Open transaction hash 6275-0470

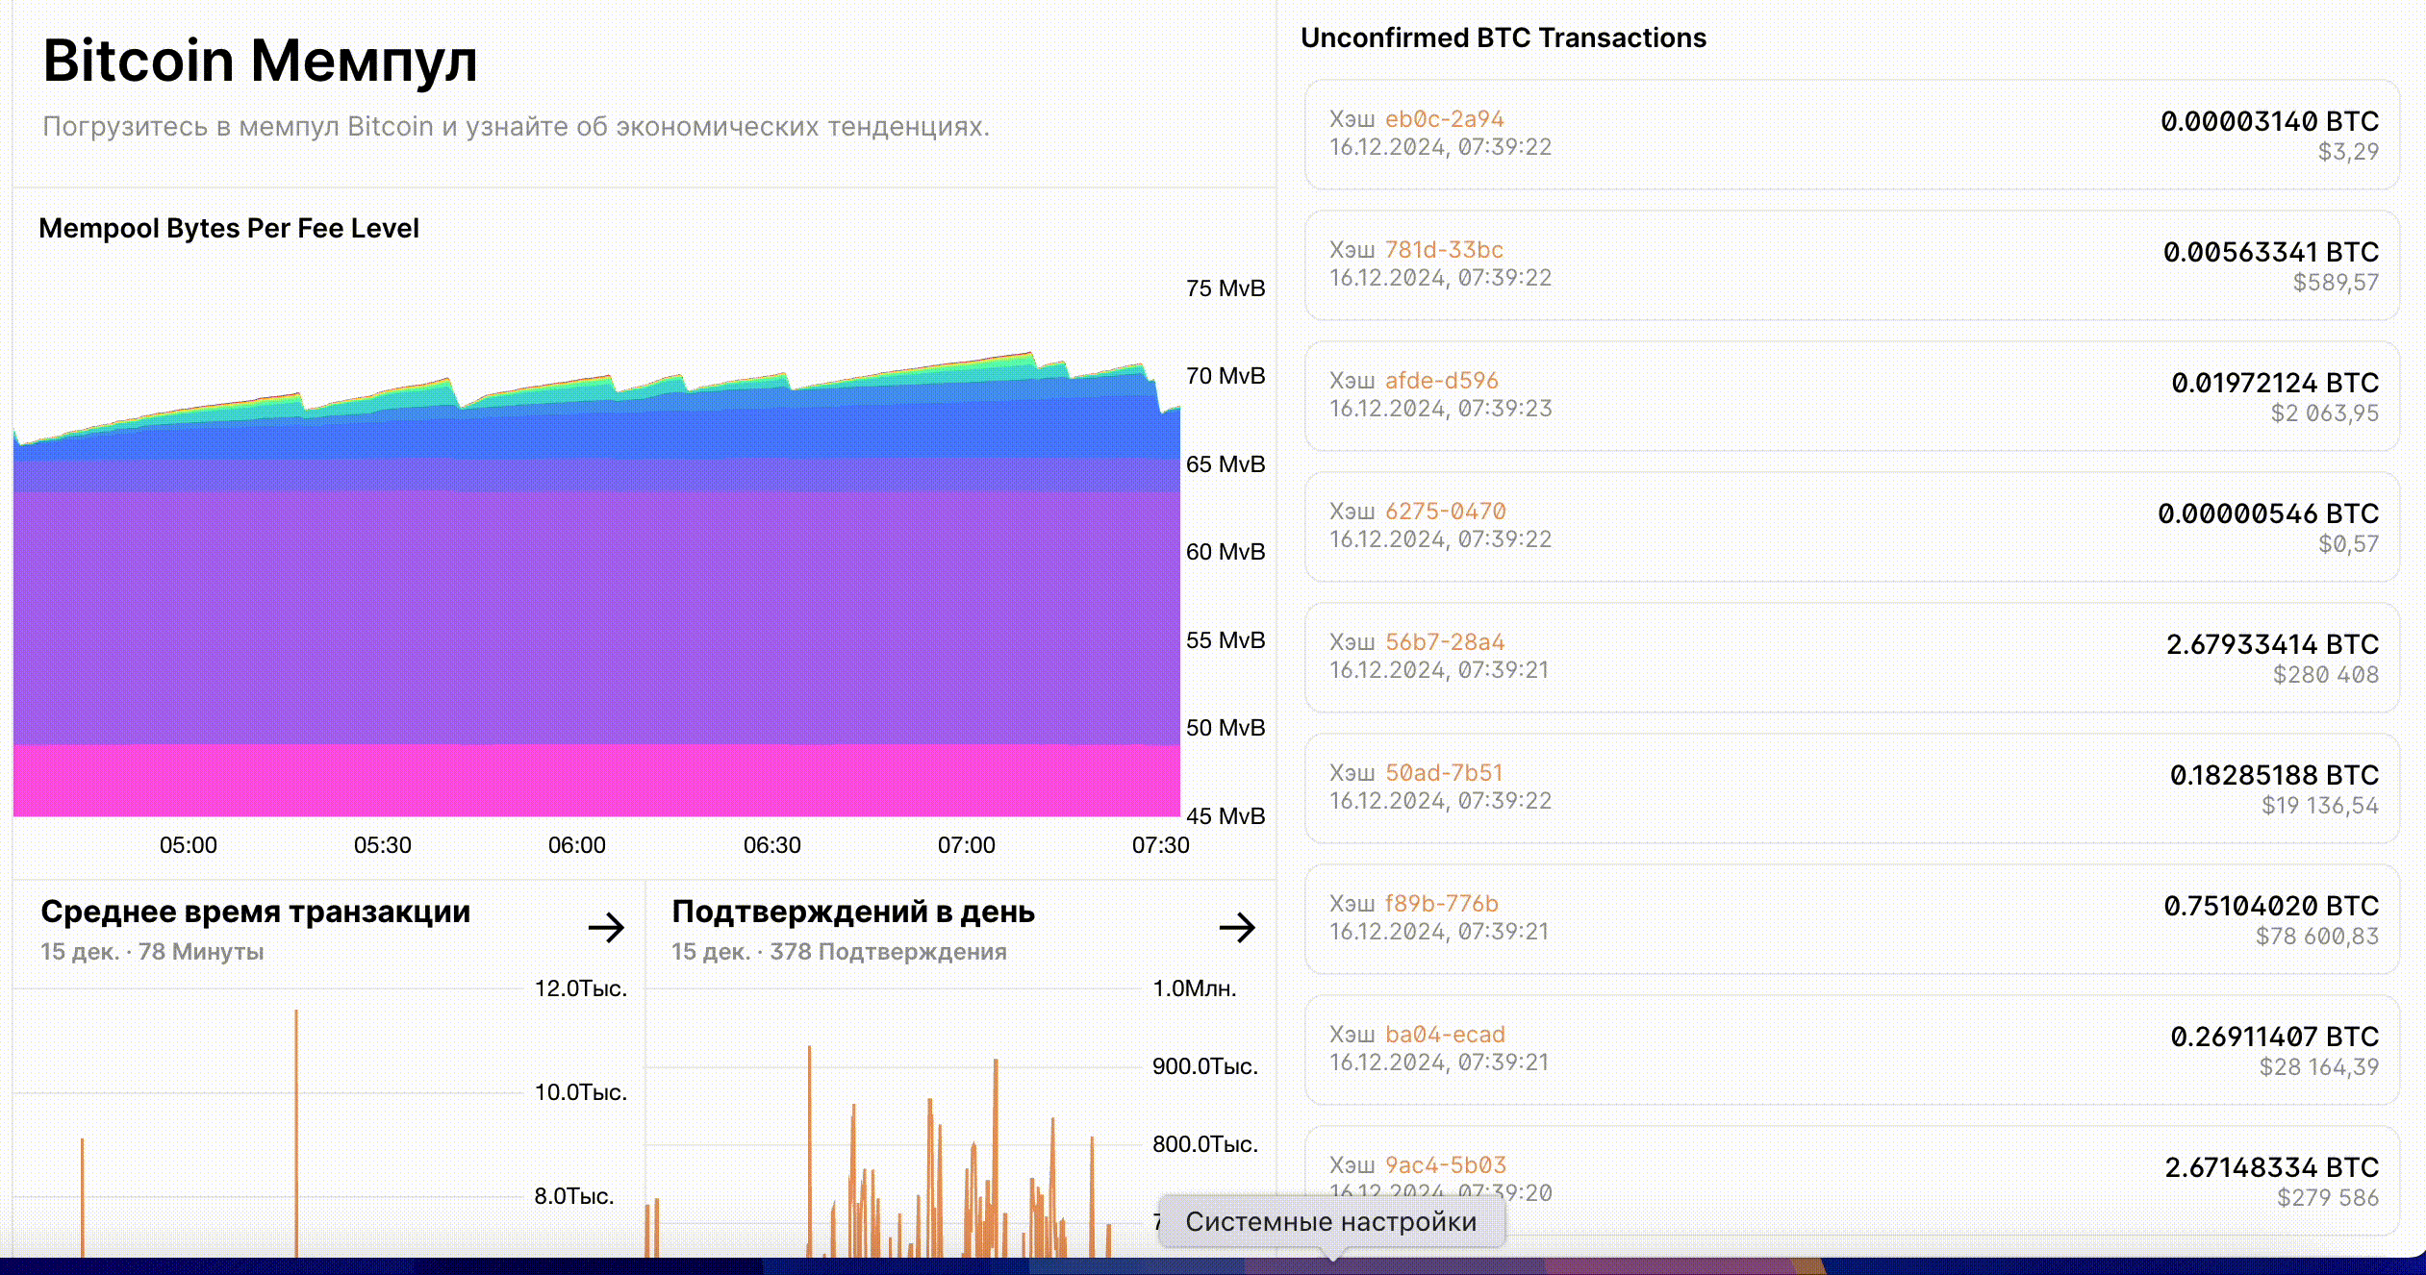[1445, 512]
